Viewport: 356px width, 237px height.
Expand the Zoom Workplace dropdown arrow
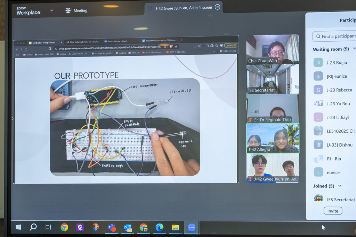[x=51, y=10]
